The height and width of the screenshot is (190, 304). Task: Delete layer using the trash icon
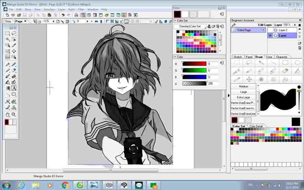[300, 48]
